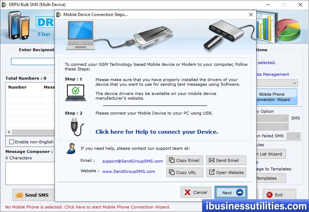Click the List Wizard button
The width and height of the screenshot is (309, 212).
(271, 154)
